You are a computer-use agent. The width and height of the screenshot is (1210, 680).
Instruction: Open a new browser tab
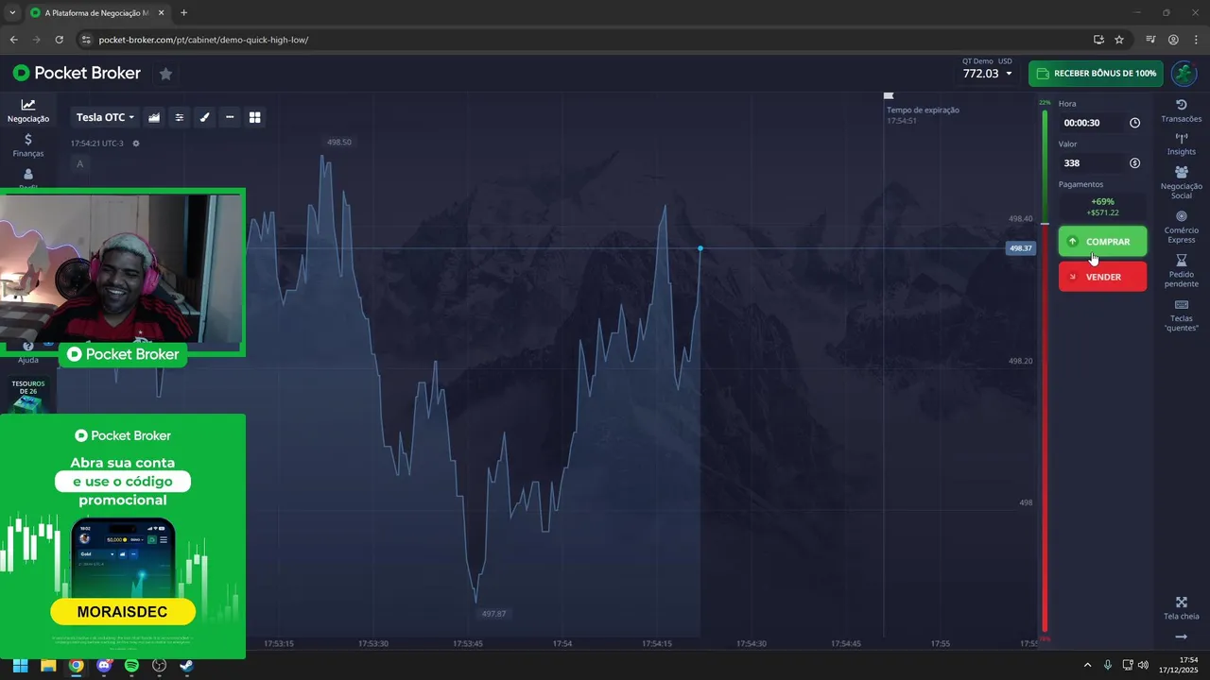183,12
